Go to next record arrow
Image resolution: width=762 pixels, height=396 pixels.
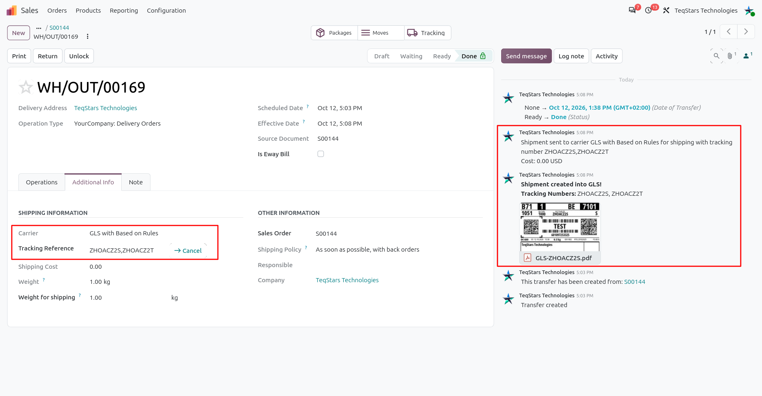(x=746, y=32)
